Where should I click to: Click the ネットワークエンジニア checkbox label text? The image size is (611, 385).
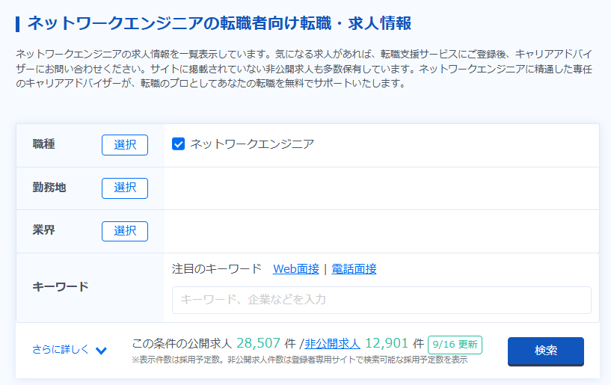pos(252,144)
